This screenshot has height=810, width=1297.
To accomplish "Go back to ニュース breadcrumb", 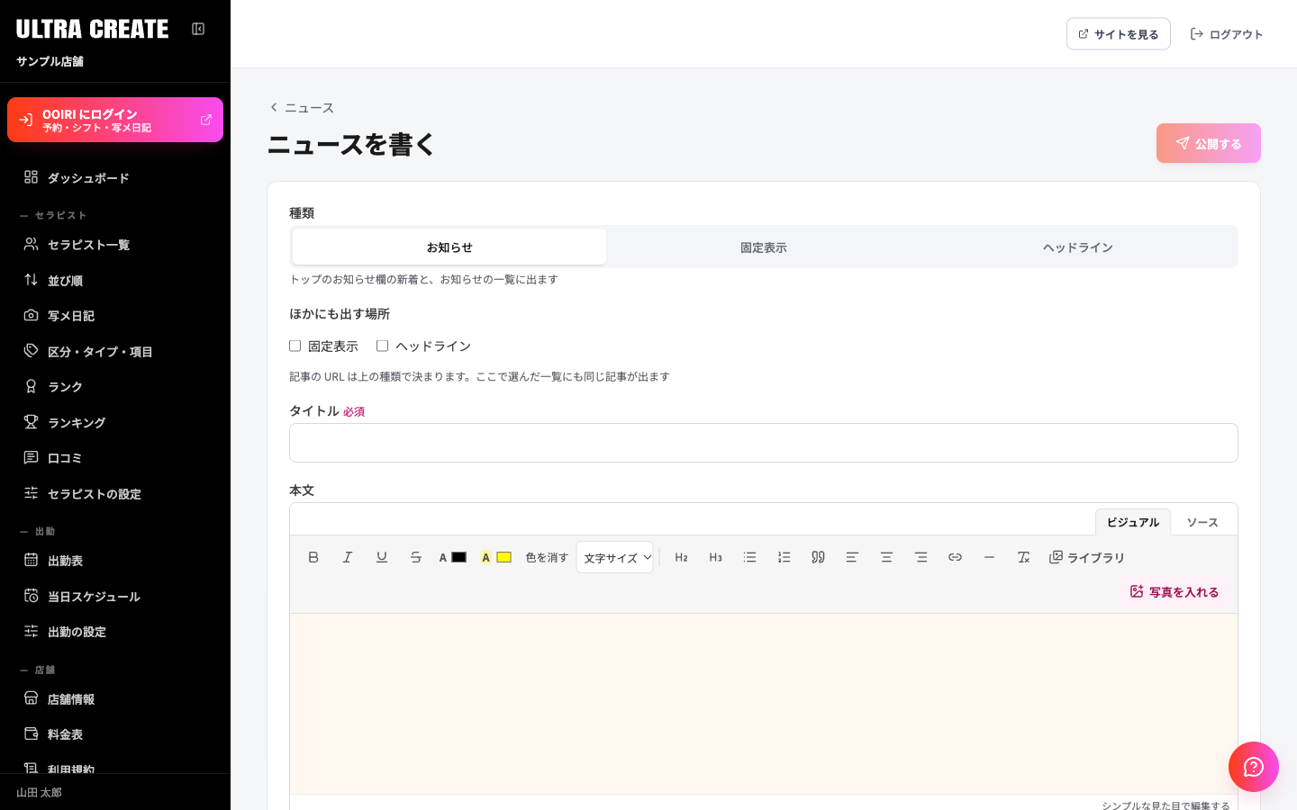I will pos(302,107).
